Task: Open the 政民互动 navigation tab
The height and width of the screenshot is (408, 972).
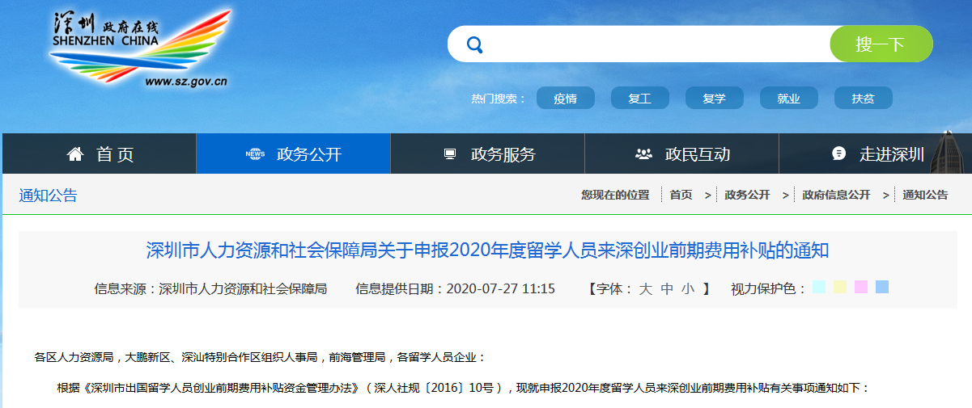Action: tap(681, 154)
